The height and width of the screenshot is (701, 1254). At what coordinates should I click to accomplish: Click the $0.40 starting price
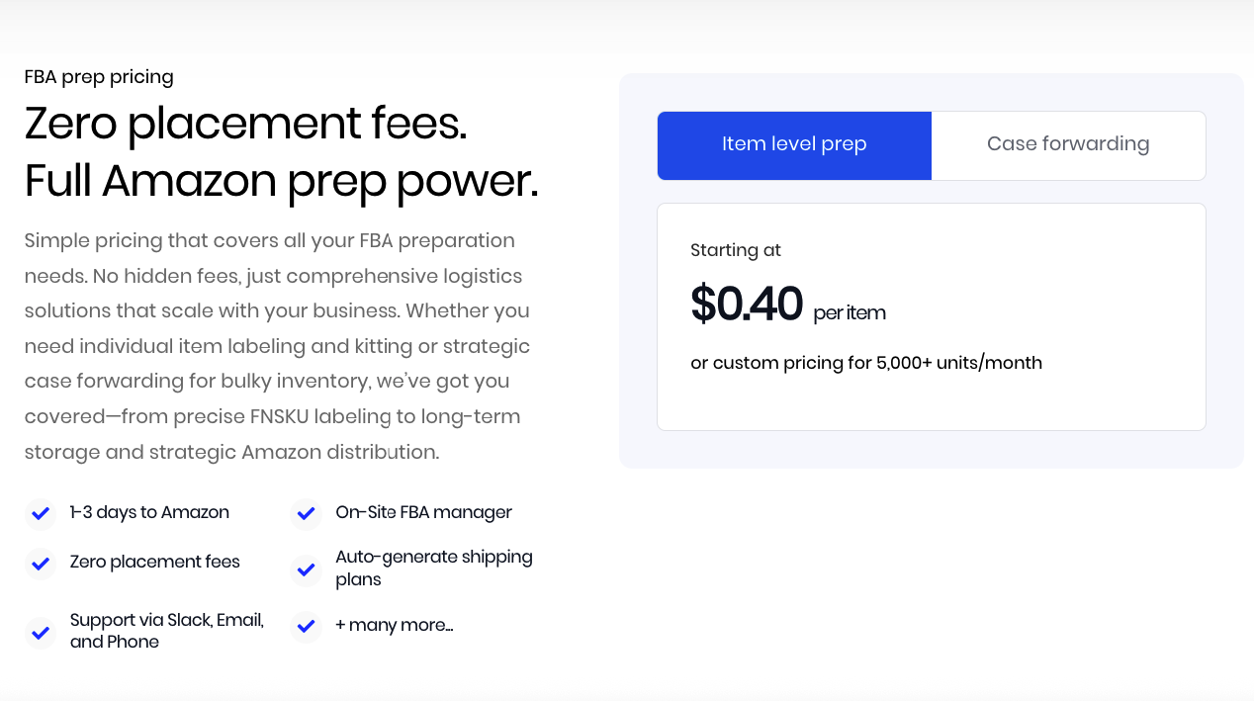click(747, 305)
